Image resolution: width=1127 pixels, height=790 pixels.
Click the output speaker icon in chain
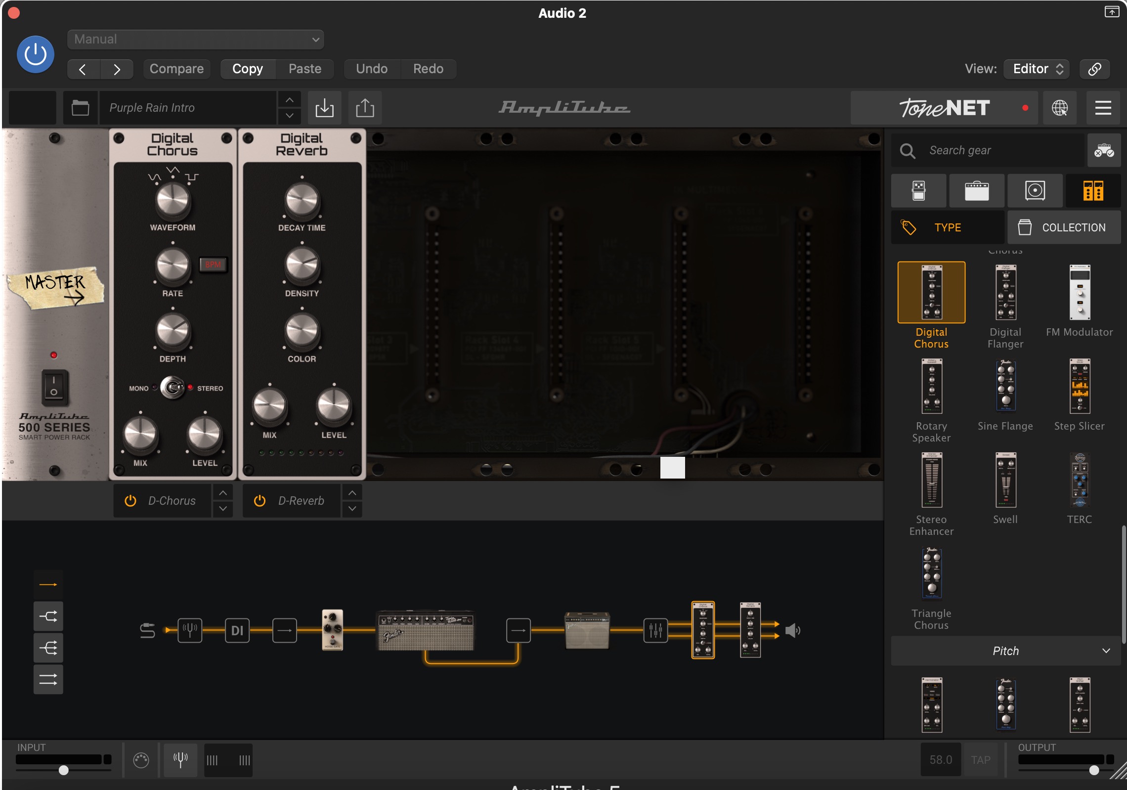pyautogui.click(x=793, y=630)
